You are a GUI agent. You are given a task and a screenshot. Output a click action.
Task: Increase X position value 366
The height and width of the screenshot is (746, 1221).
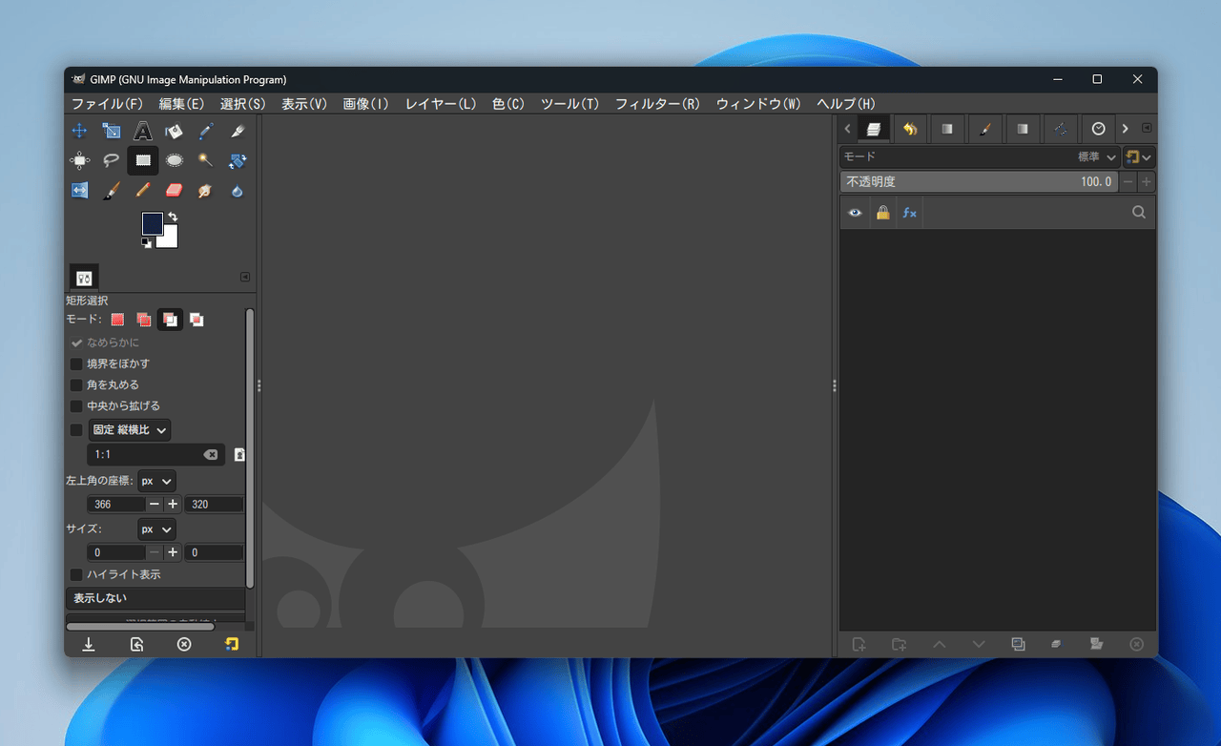click(173, 504)
